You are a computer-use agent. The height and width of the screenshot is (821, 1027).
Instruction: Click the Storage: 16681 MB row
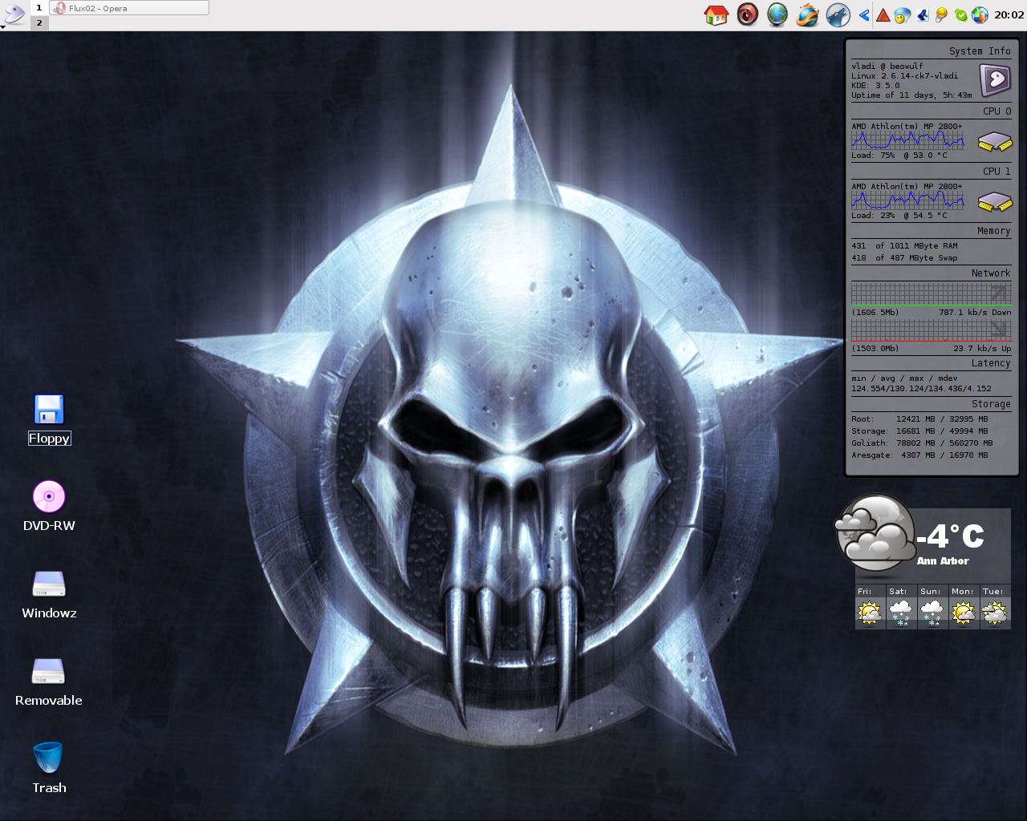pos(919,431)
